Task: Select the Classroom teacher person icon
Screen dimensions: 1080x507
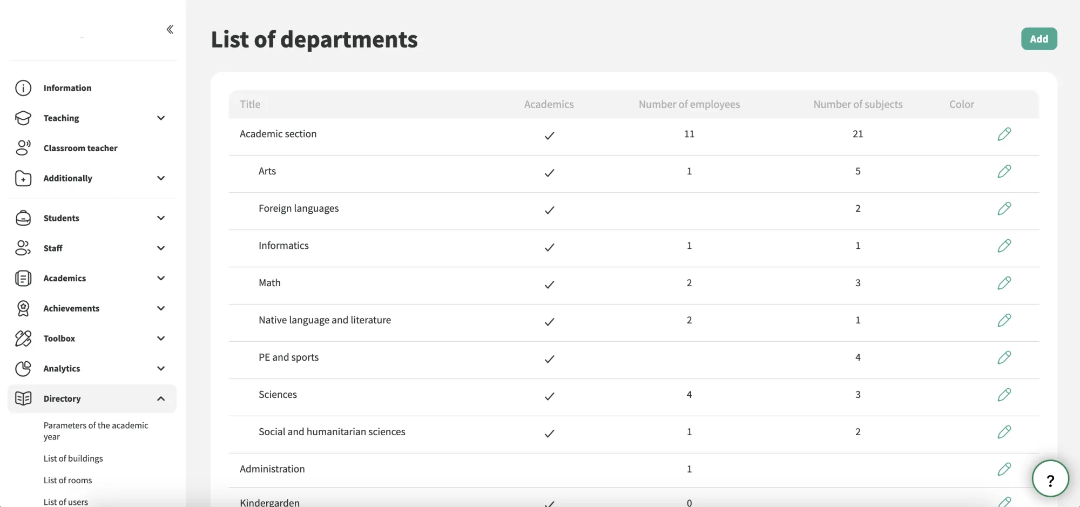Action: pyautogui.click(x=23, y=148)
